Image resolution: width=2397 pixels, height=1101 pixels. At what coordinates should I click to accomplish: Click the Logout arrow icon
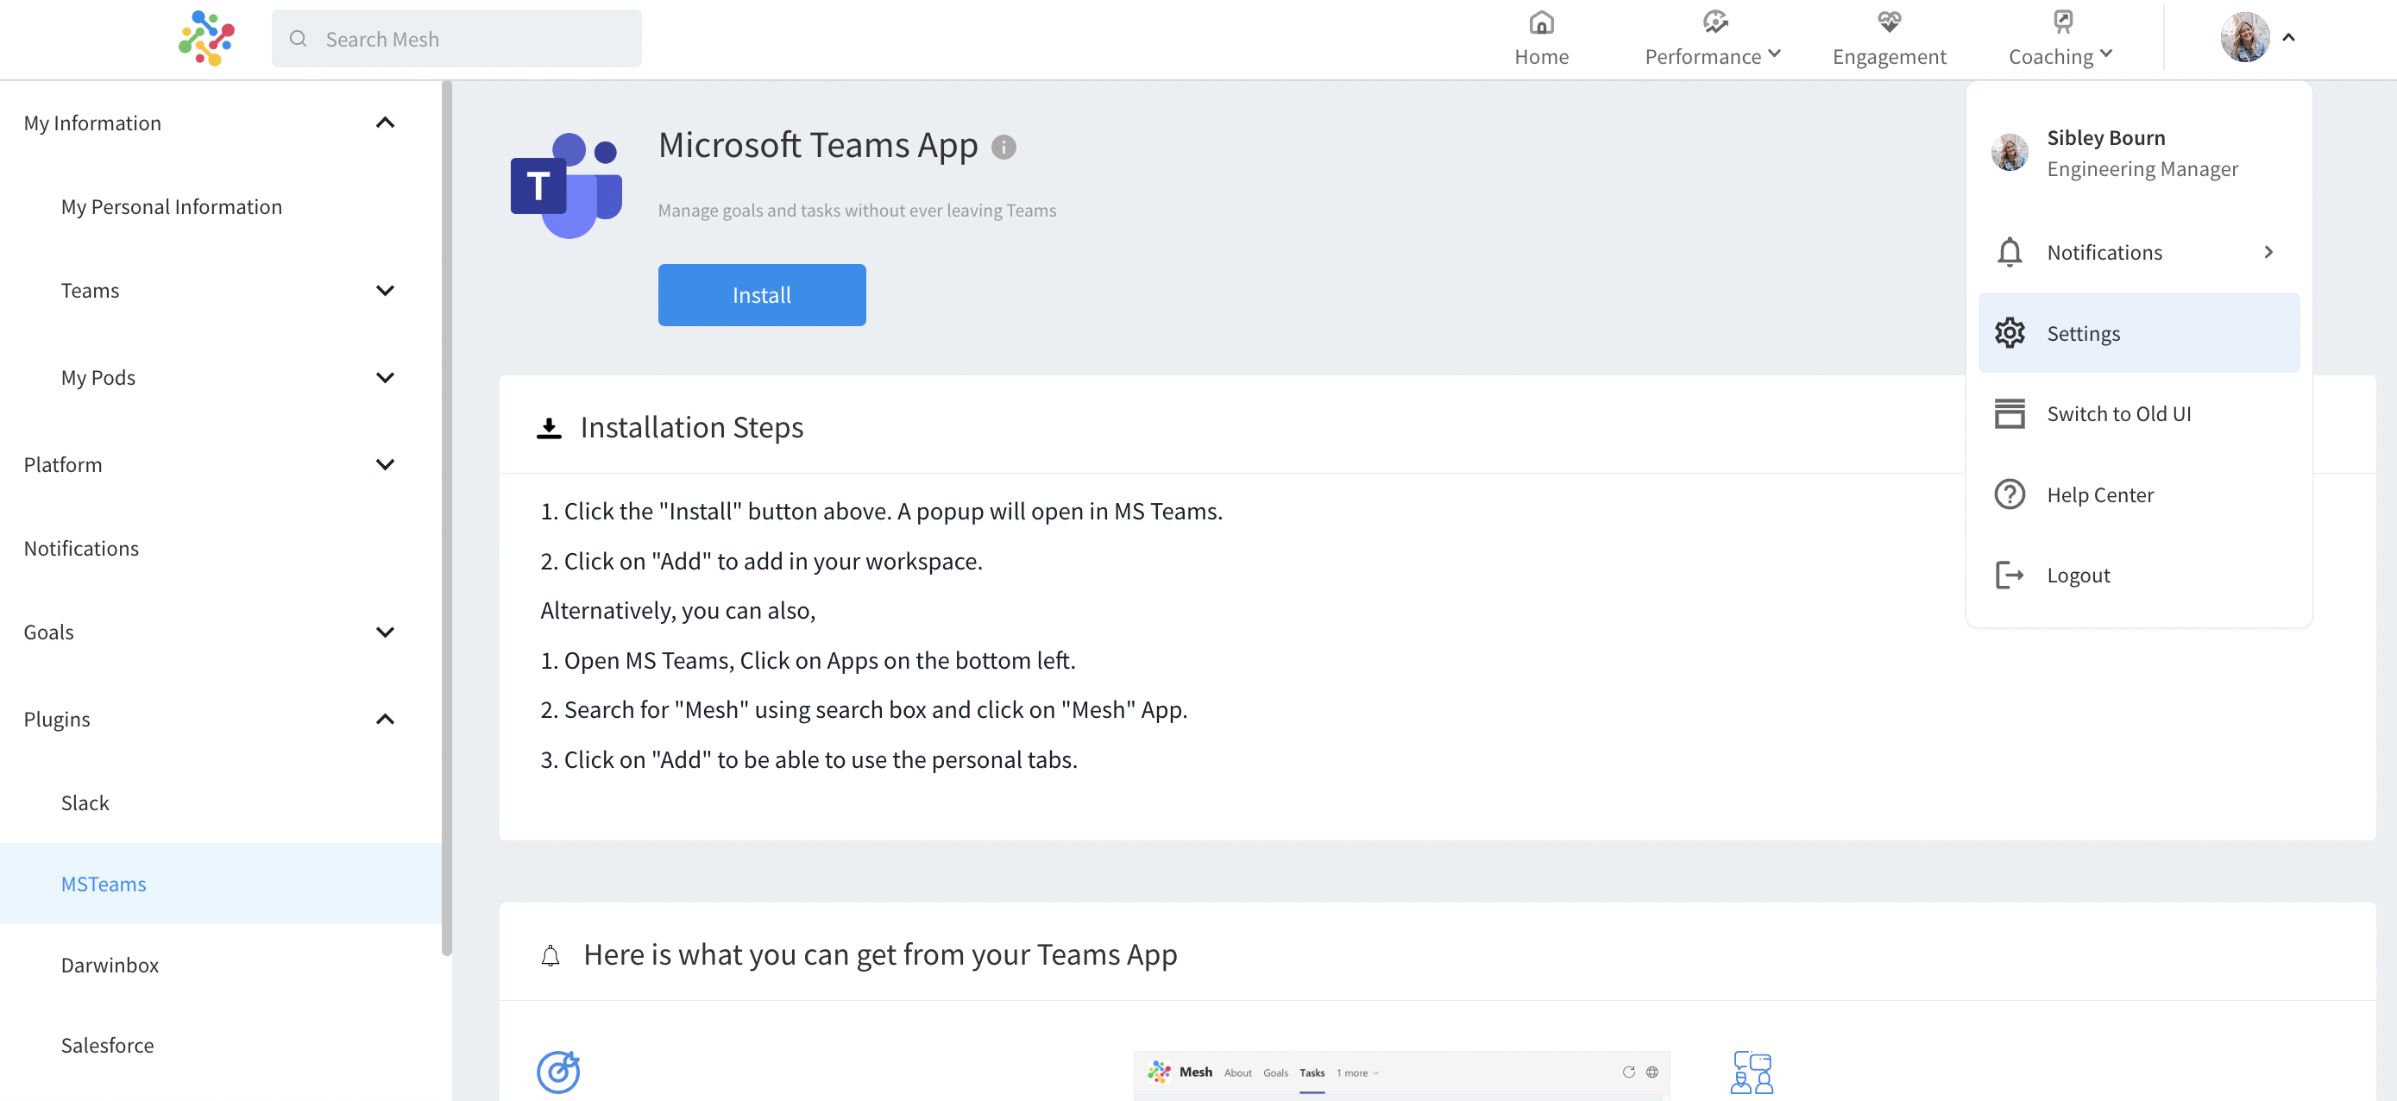pyautogui.click(x=2009, y=576)
